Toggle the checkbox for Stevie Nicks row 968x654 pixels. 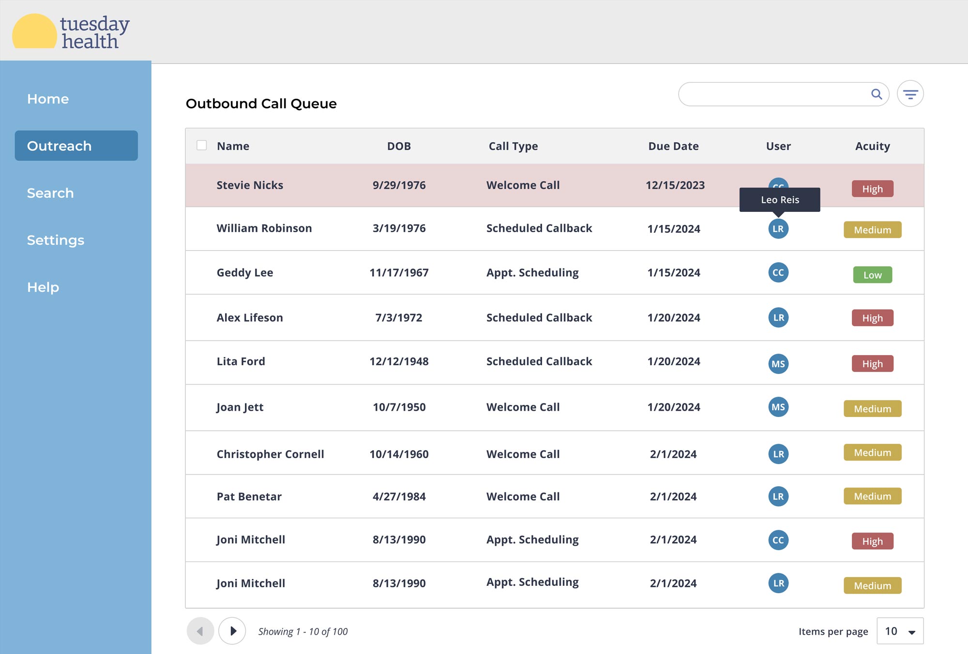pyautogui.click(x=201, y=185)
